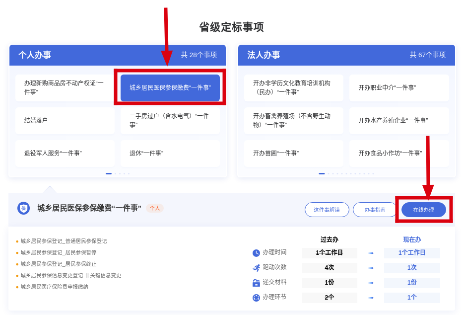
Task: Click the clock icon beside 办理时间
Action: pos(256,253)
